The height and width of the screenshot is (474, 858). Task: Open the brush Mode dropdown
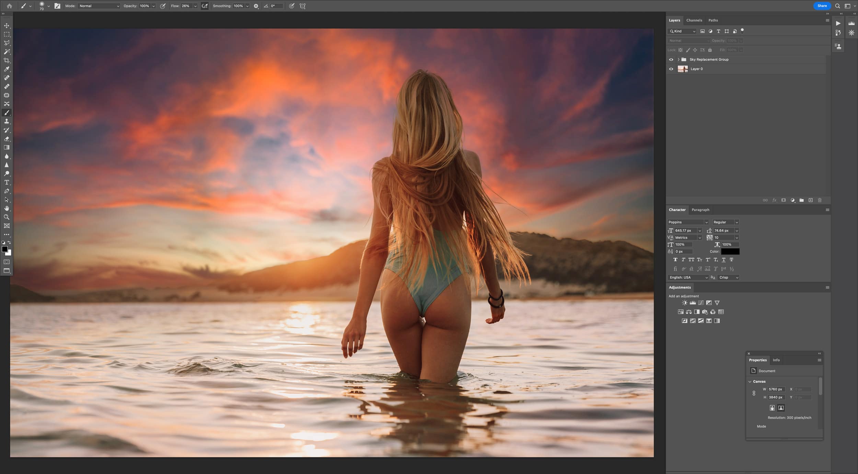pyautogui.click(x=99, y=6)
